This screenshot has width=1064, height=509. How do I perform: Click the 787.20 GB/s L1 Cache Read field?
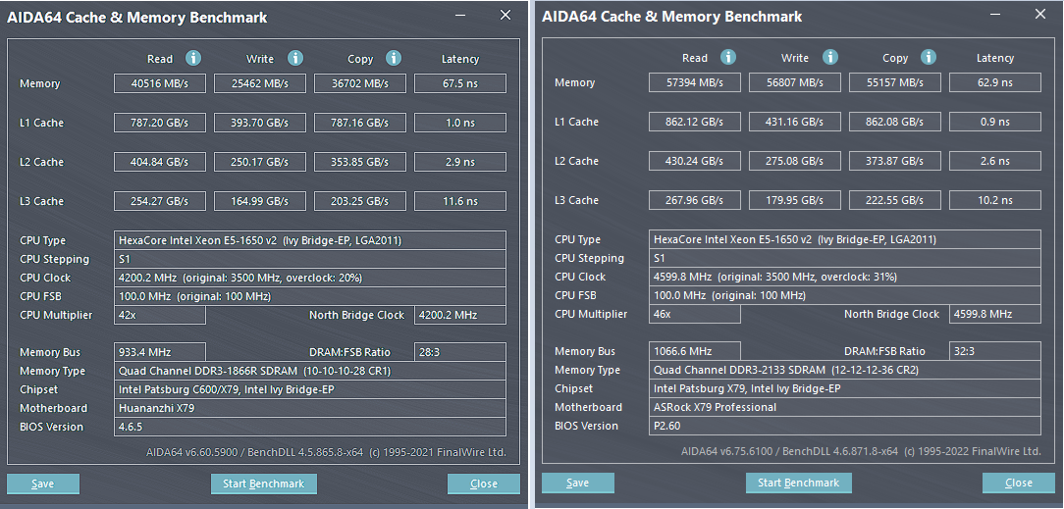[160, 123]
